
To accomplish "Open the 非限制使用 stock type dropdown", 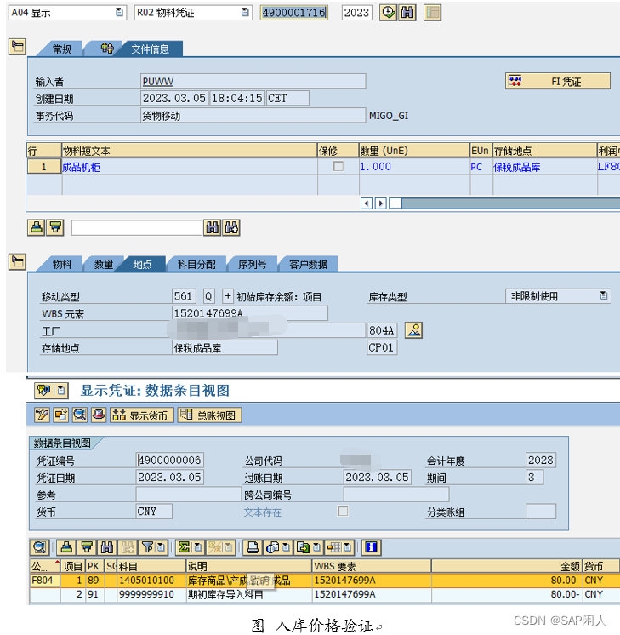I will click(x=603, y=296).
